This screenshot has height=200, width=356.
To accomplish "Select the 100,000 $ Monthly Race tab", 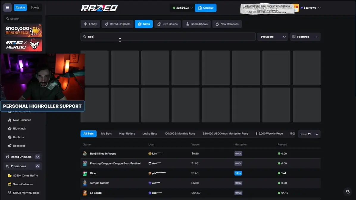I will pyautogui.click(x=180, y=134).
